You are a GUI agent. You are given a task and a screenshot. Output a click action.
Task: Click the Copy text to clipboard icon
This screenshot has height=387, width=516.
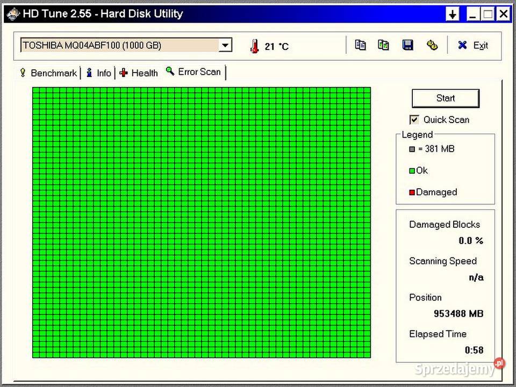coord(361,45)
